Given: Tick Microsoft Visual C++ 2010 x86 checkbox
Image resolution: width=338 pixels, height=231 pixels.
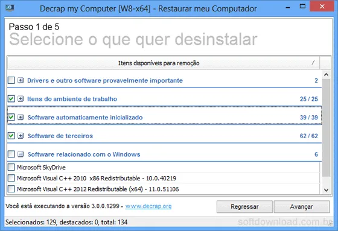Looking at the screenshot, I should 11,178.
